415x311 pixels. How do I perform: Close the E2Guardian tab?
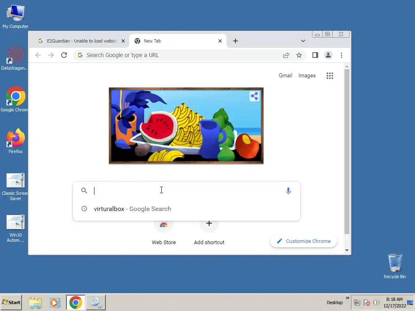(123, 41)
